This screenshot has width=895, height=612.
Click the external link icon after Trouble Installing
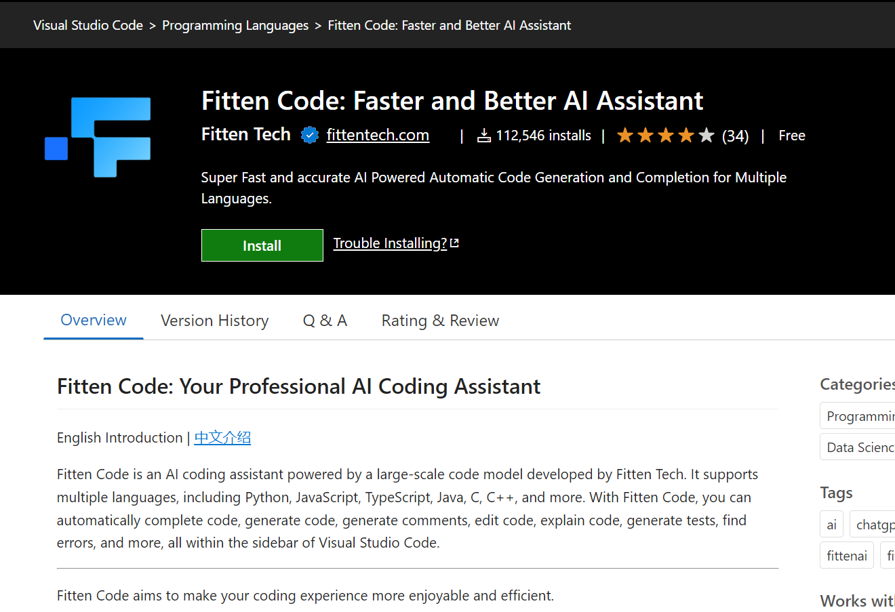pyautogui.click(x=454, y=243)
